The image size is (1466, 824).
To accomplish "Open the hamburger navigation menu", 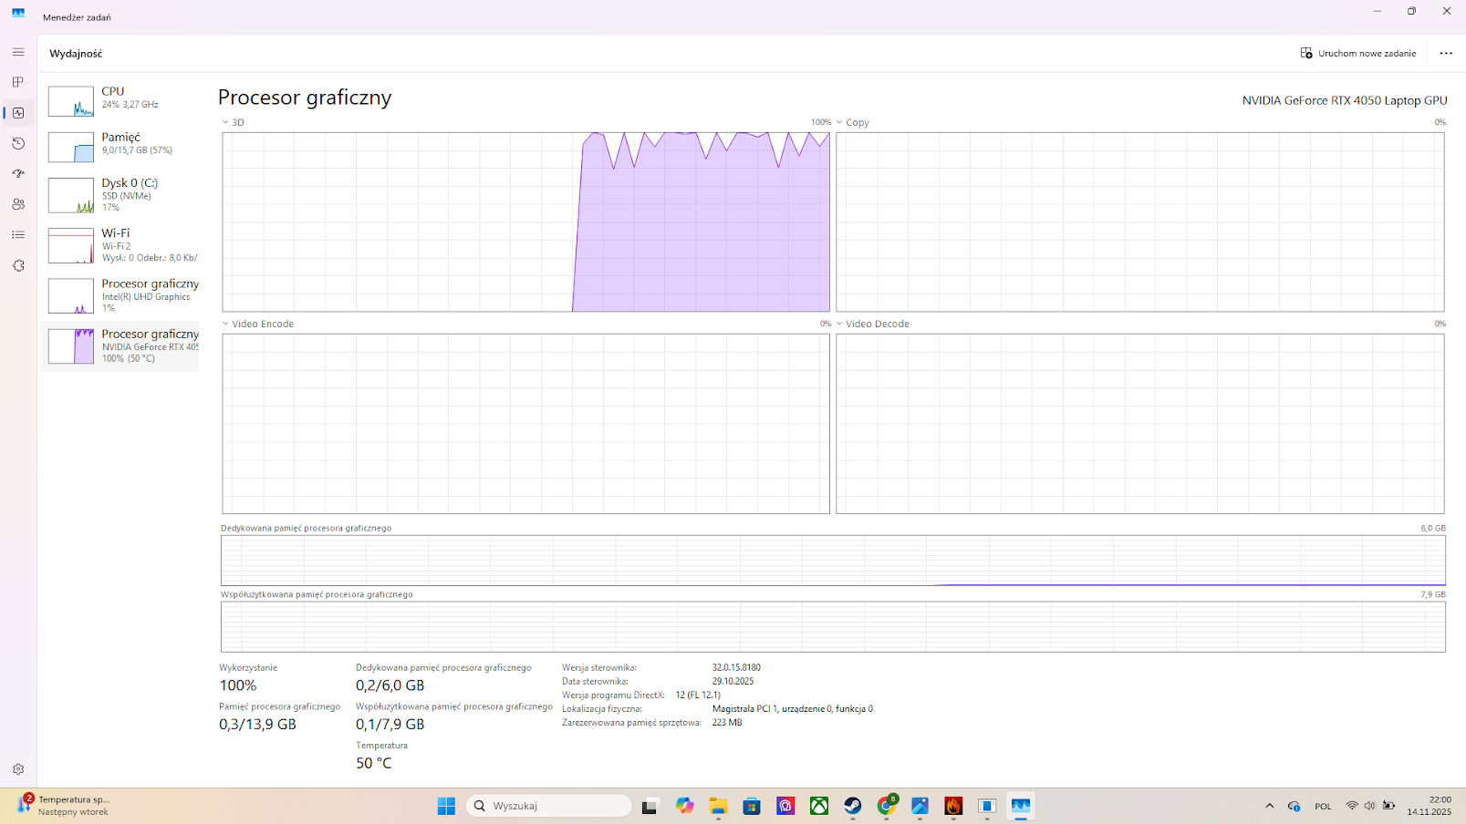I will [18, 52].
